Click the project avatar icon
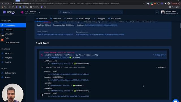 pyautogui.click(x=22, y=12)
